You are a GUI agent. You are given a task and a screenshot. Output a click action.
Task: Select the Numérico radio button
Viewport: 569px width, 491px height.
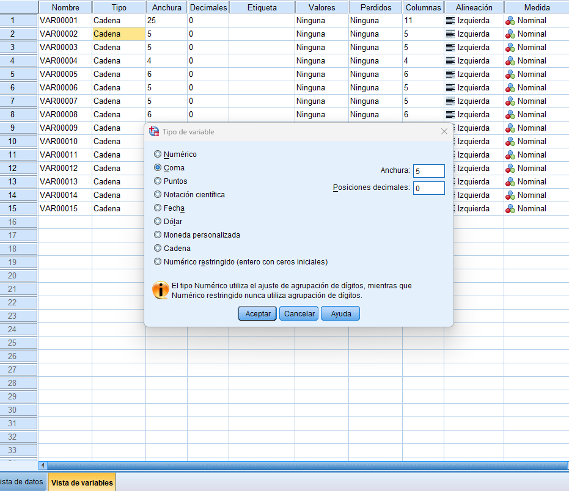pos(158,155)
